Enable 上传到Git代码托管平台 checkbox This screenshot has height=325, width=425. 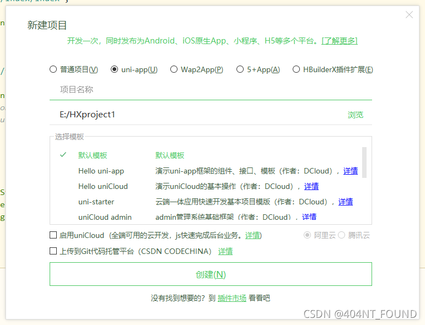53,251
